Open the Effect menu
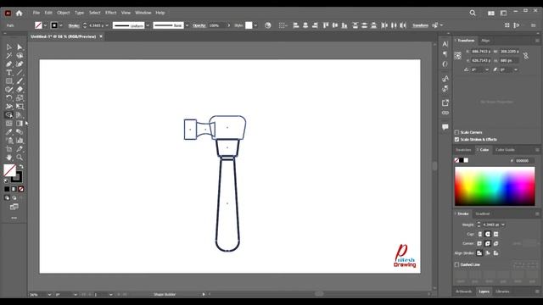 click(x=111, y=13)
